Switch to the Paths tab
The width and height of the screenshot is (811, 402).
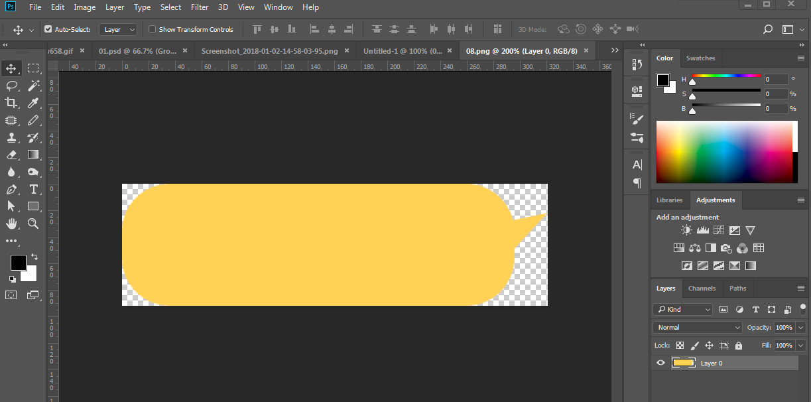737,289
